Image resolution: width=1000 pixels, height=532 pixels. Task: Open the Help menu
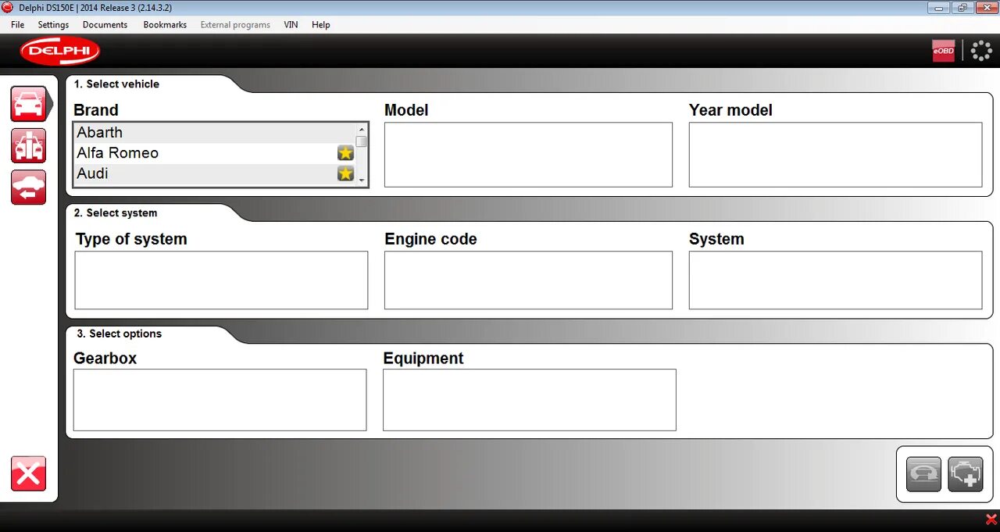point(321,25)
